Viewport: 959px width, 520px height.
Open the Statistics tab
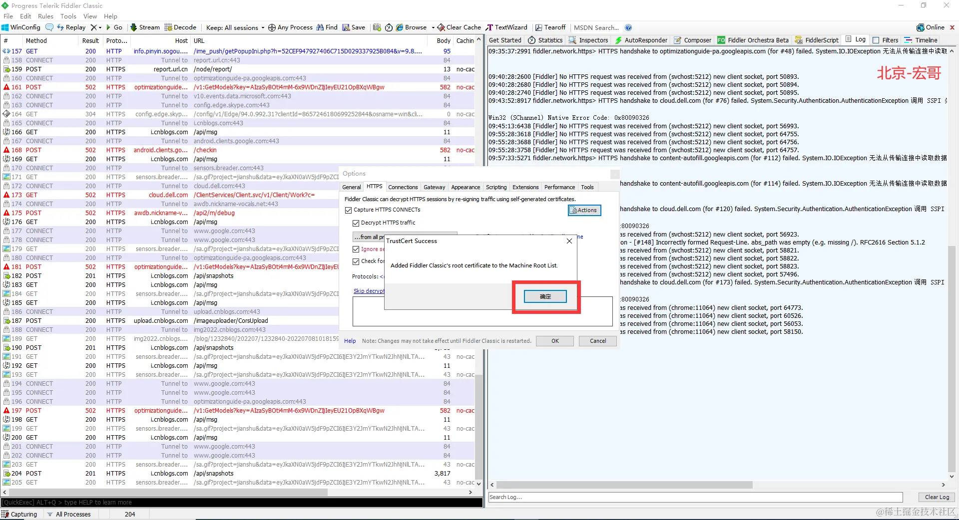click(545, 40)
